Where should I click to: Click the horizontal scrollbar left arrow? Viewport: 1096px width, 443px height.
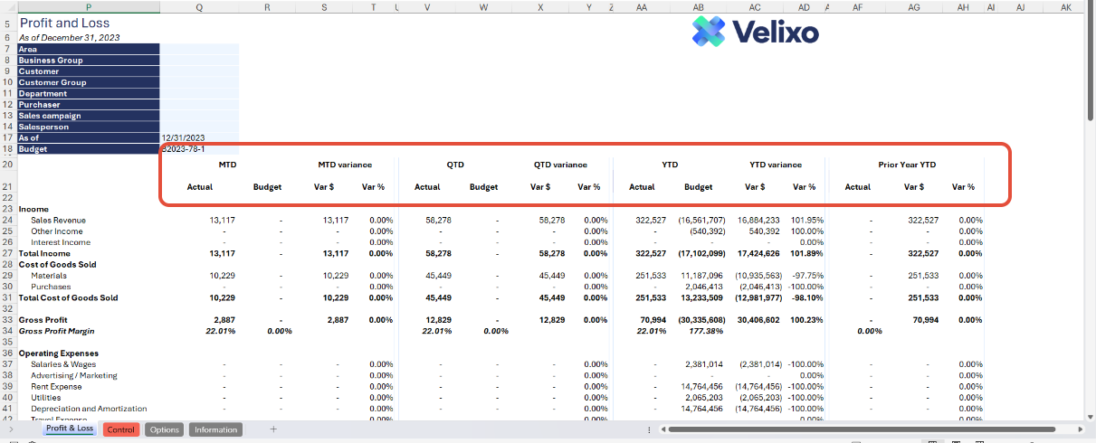664,429
